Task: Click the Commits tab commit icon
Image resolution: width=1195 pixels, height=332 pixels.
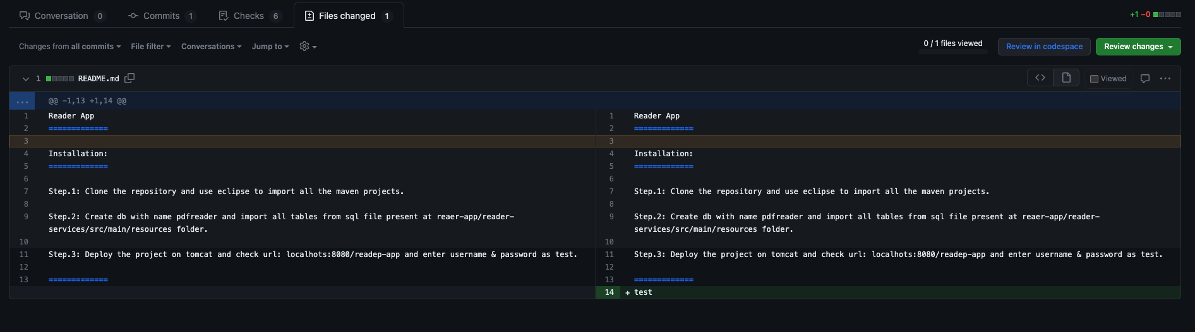Action: (x=133, y=16)
